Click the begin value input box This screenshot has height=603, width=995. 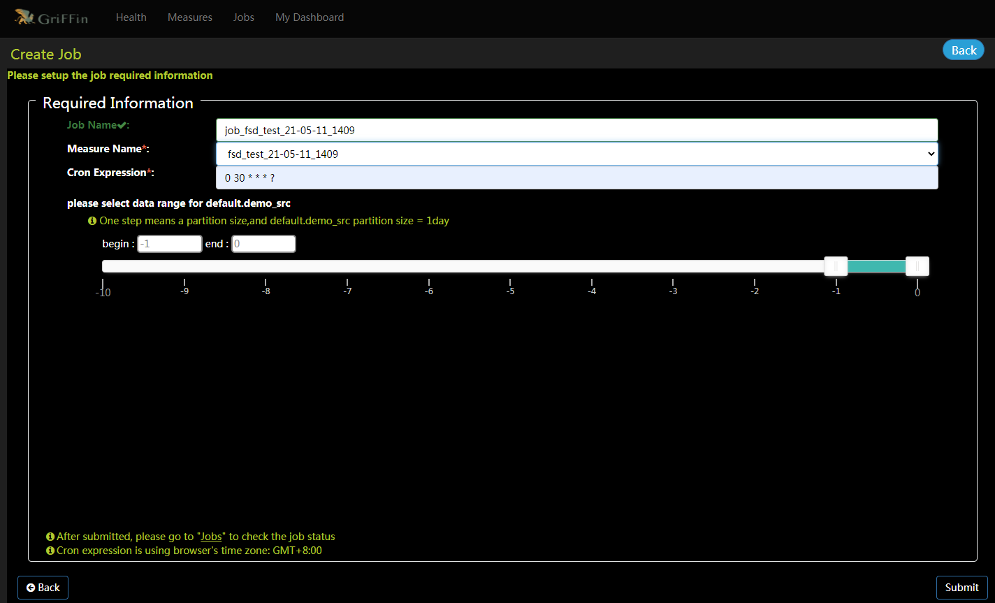pos(170,244)
